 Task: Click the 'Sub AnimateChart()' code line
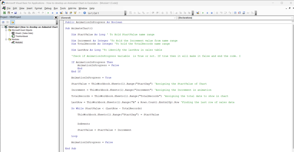click(79, 28)
